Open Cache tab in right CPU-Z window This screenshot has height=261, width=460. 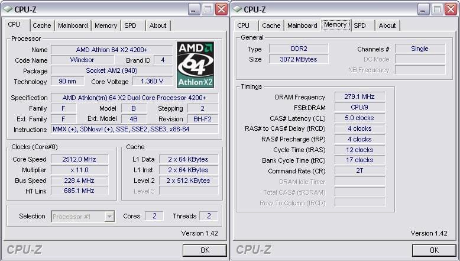pos(271,25)
